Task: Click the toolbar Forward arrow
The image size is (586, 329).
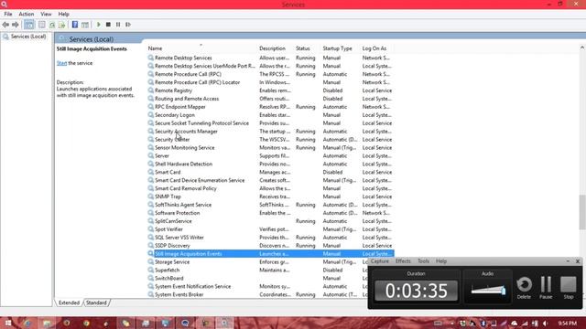Action: click(x=16, y=25)
